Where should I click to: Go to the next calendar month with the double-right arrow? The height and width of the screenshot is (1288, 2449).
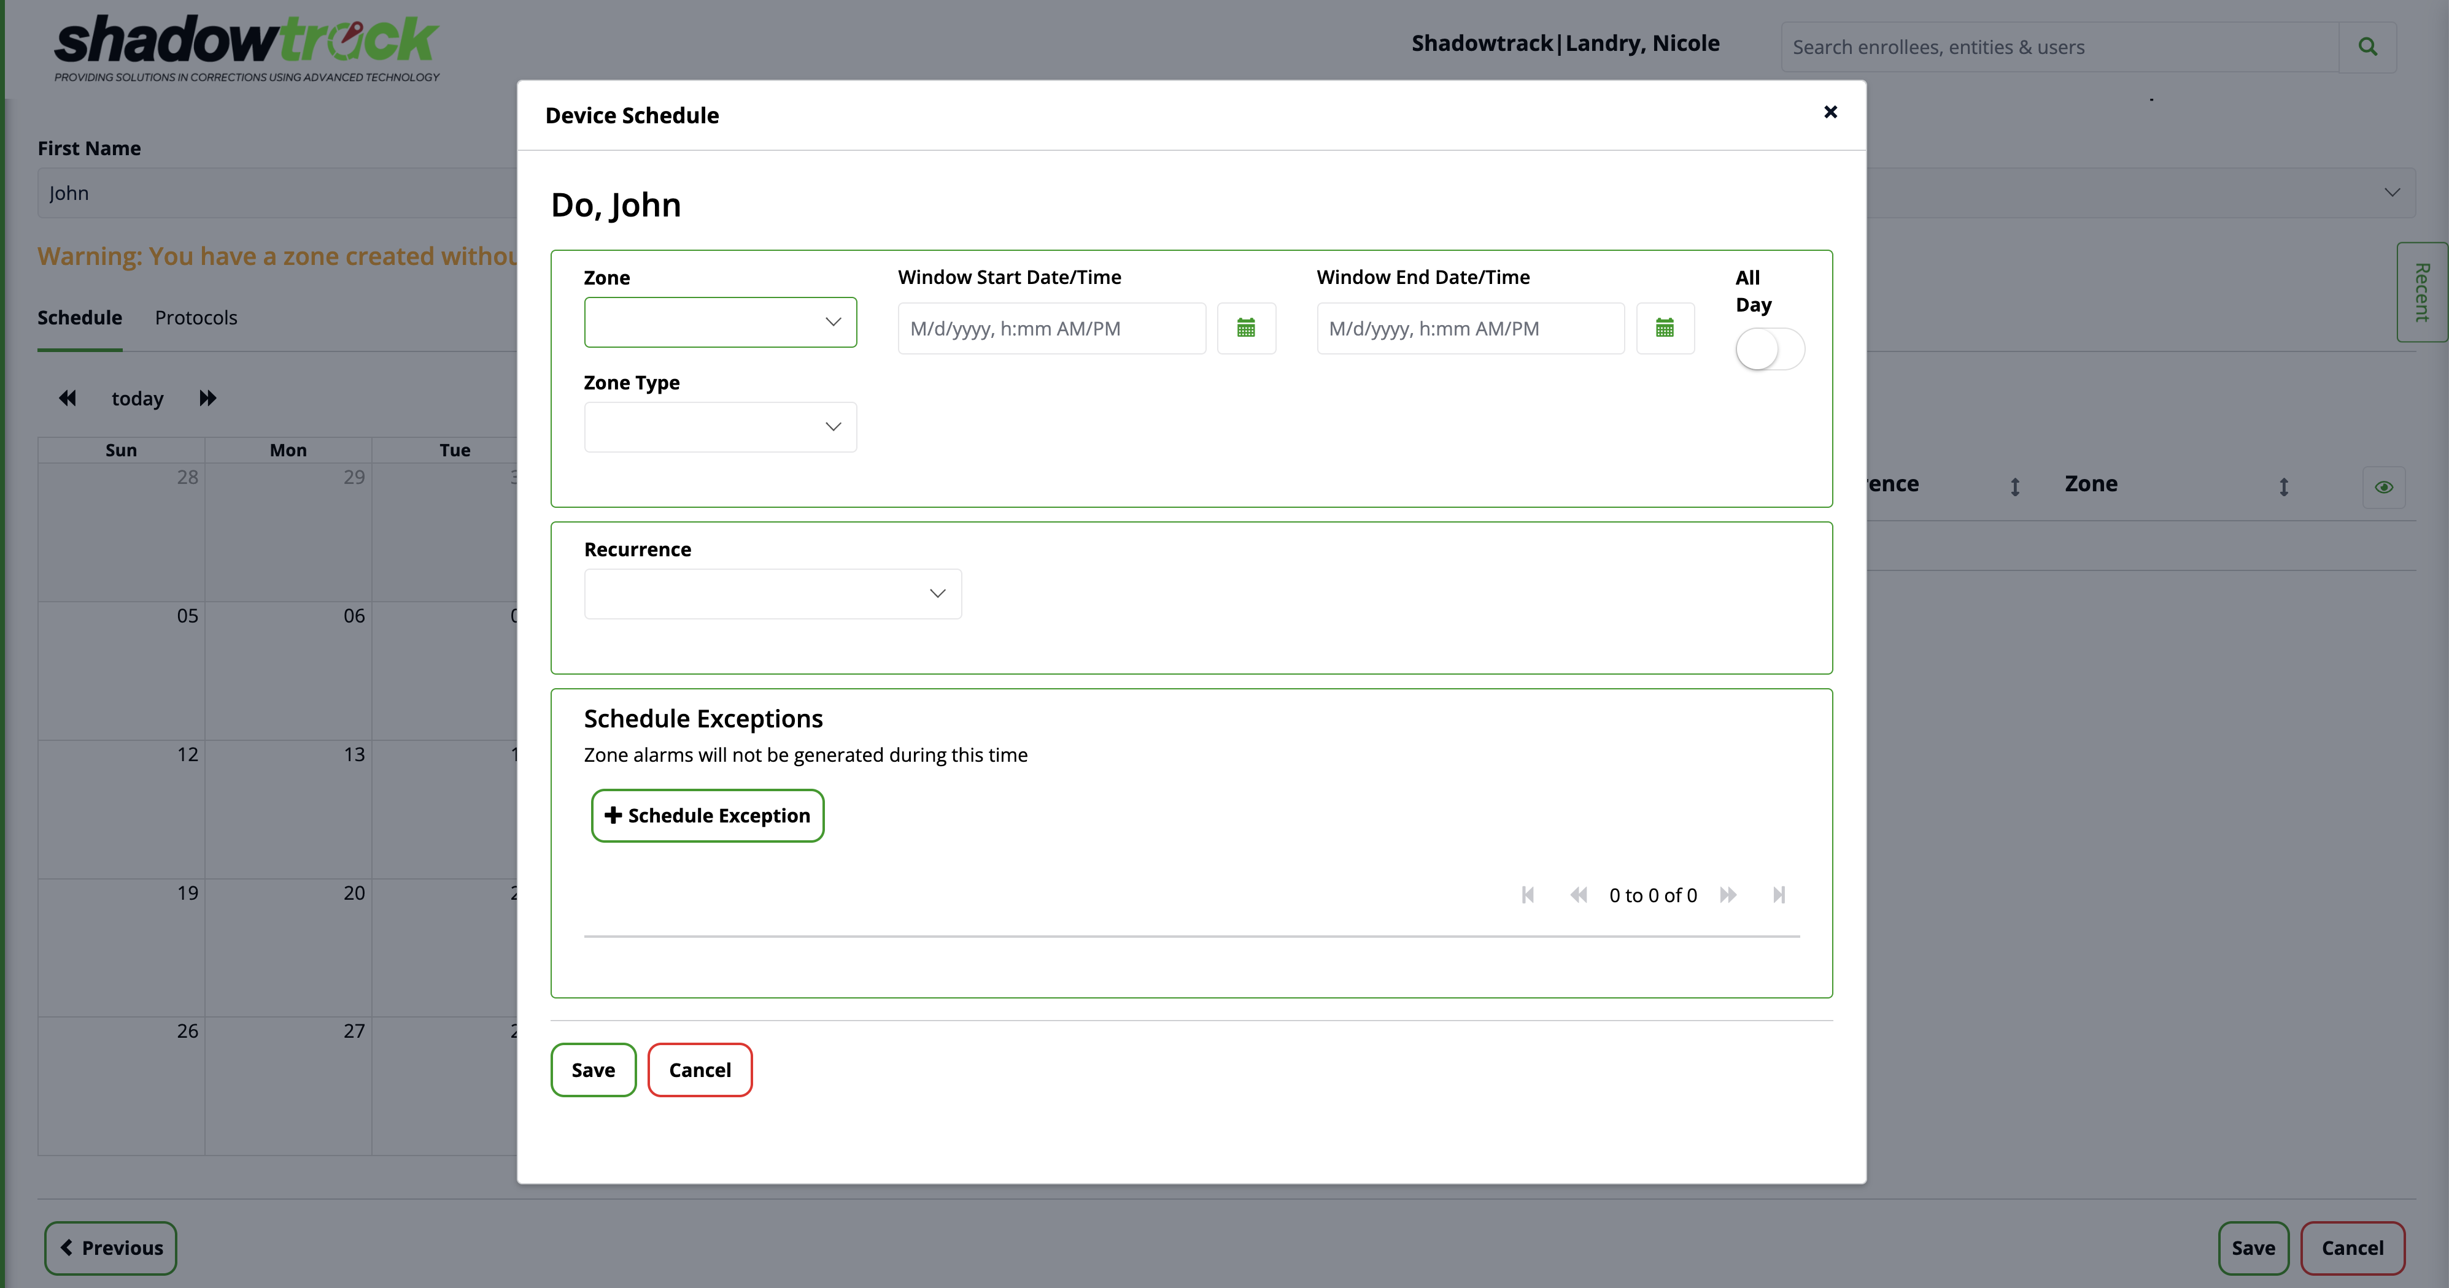tap(207, 398)
